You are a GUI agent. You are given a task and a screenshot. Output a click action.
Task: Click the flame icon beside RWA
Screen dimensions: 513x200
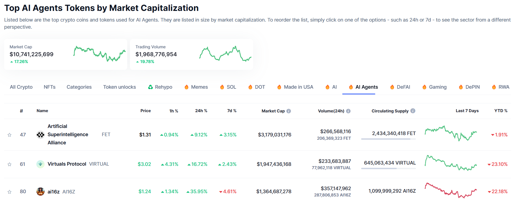pos(494,87)
